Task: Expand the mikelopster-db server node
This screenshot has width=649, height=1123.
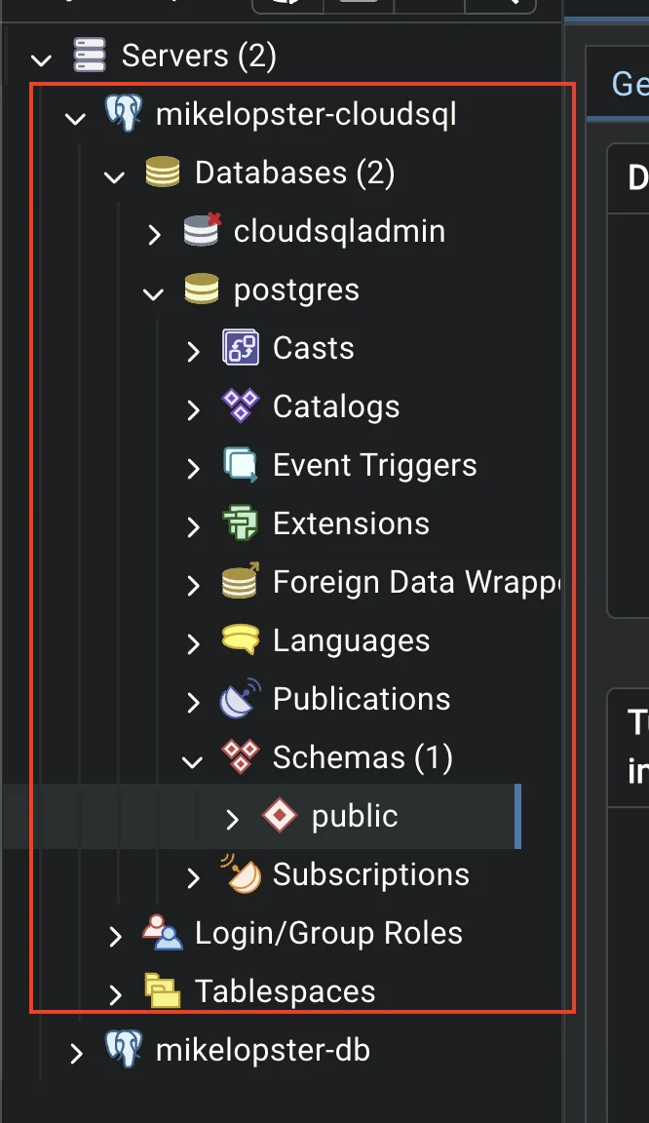Action: [x=76, y=1053]
